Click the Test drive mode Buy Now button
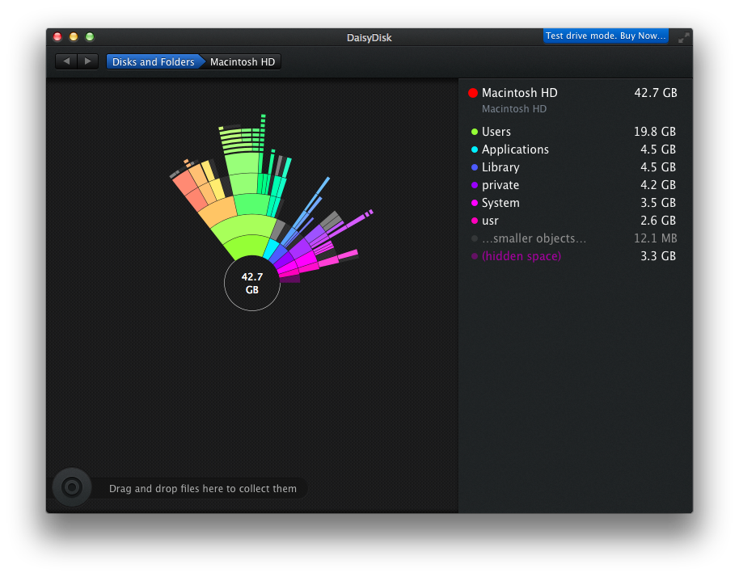The image size is (739, 577). [606, 36]
